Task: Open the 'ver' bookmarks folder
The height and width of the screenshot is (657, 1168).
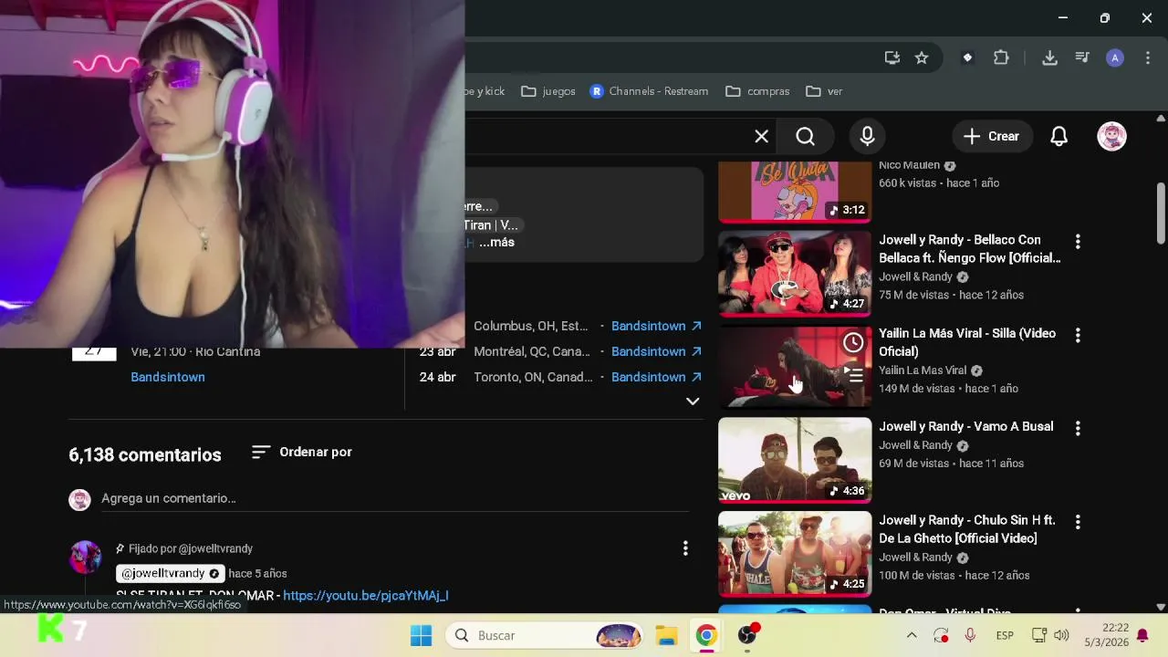Action: (x=824, y=91)
